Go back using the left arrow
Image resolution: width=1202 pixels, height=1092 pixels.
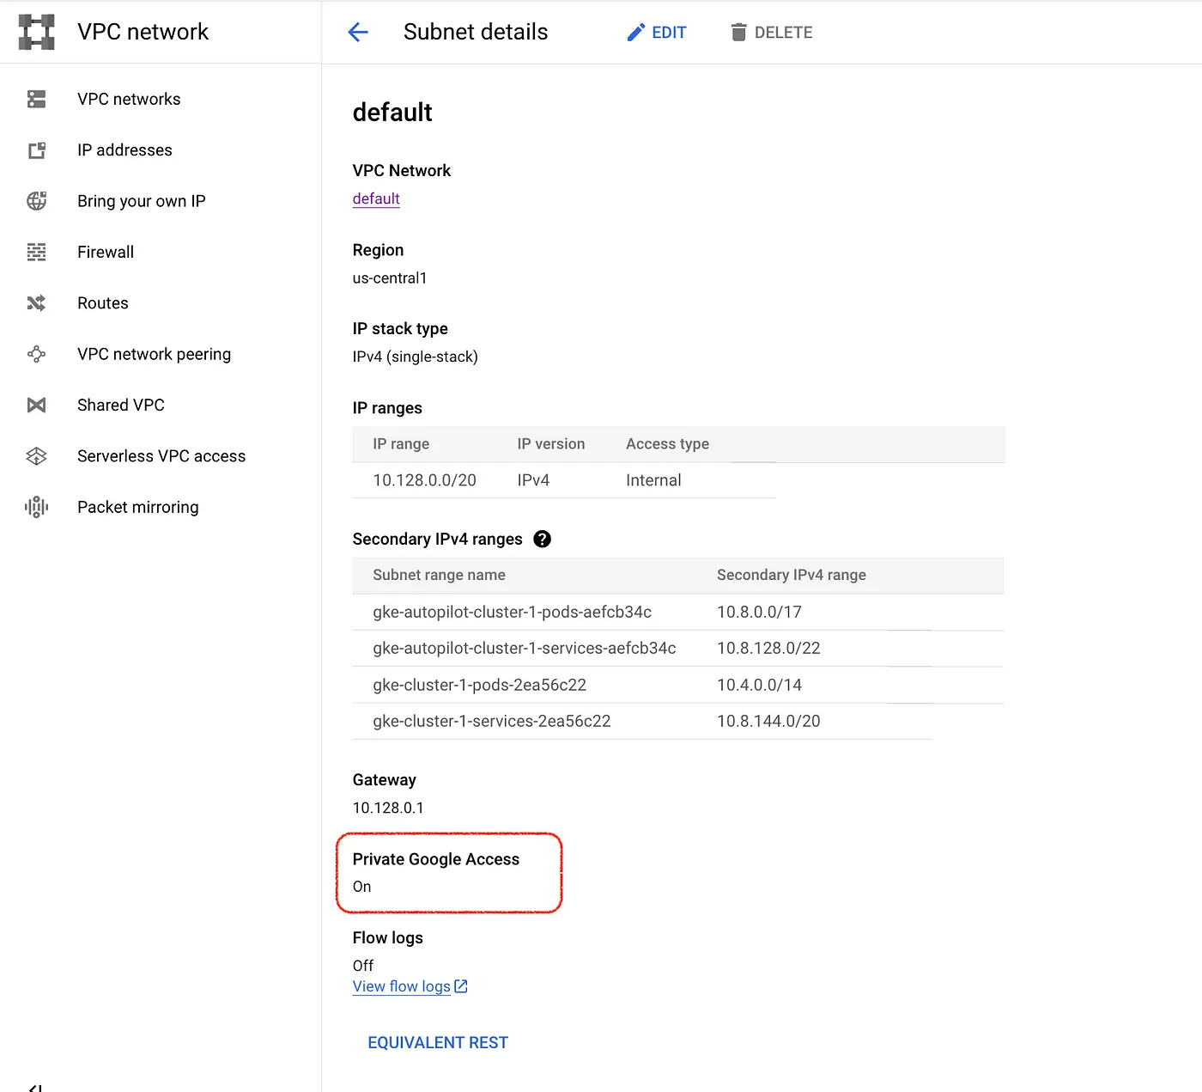358,33
